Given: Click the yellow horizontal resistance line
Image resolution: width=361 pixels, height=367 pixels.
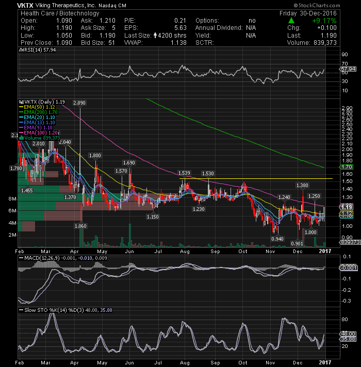Looking at the screenshot, I should [256, 178].
